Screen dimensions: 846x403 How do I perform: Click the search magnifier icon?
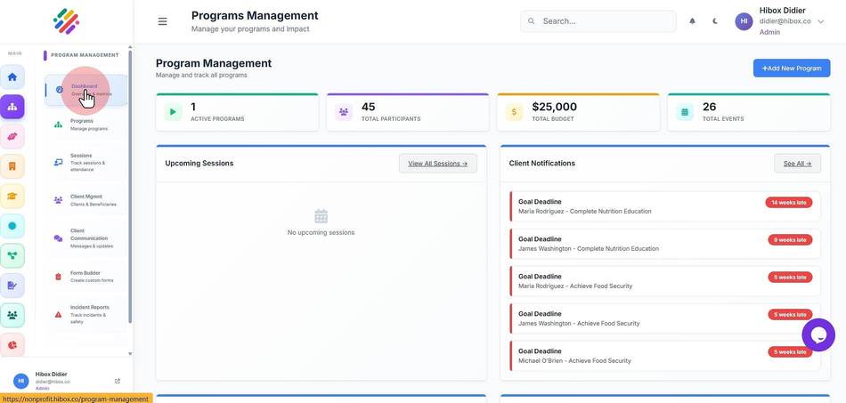point(532,21)
